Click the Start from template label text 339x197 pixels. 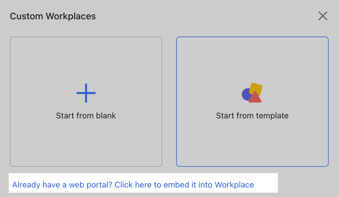click(252, 115)
